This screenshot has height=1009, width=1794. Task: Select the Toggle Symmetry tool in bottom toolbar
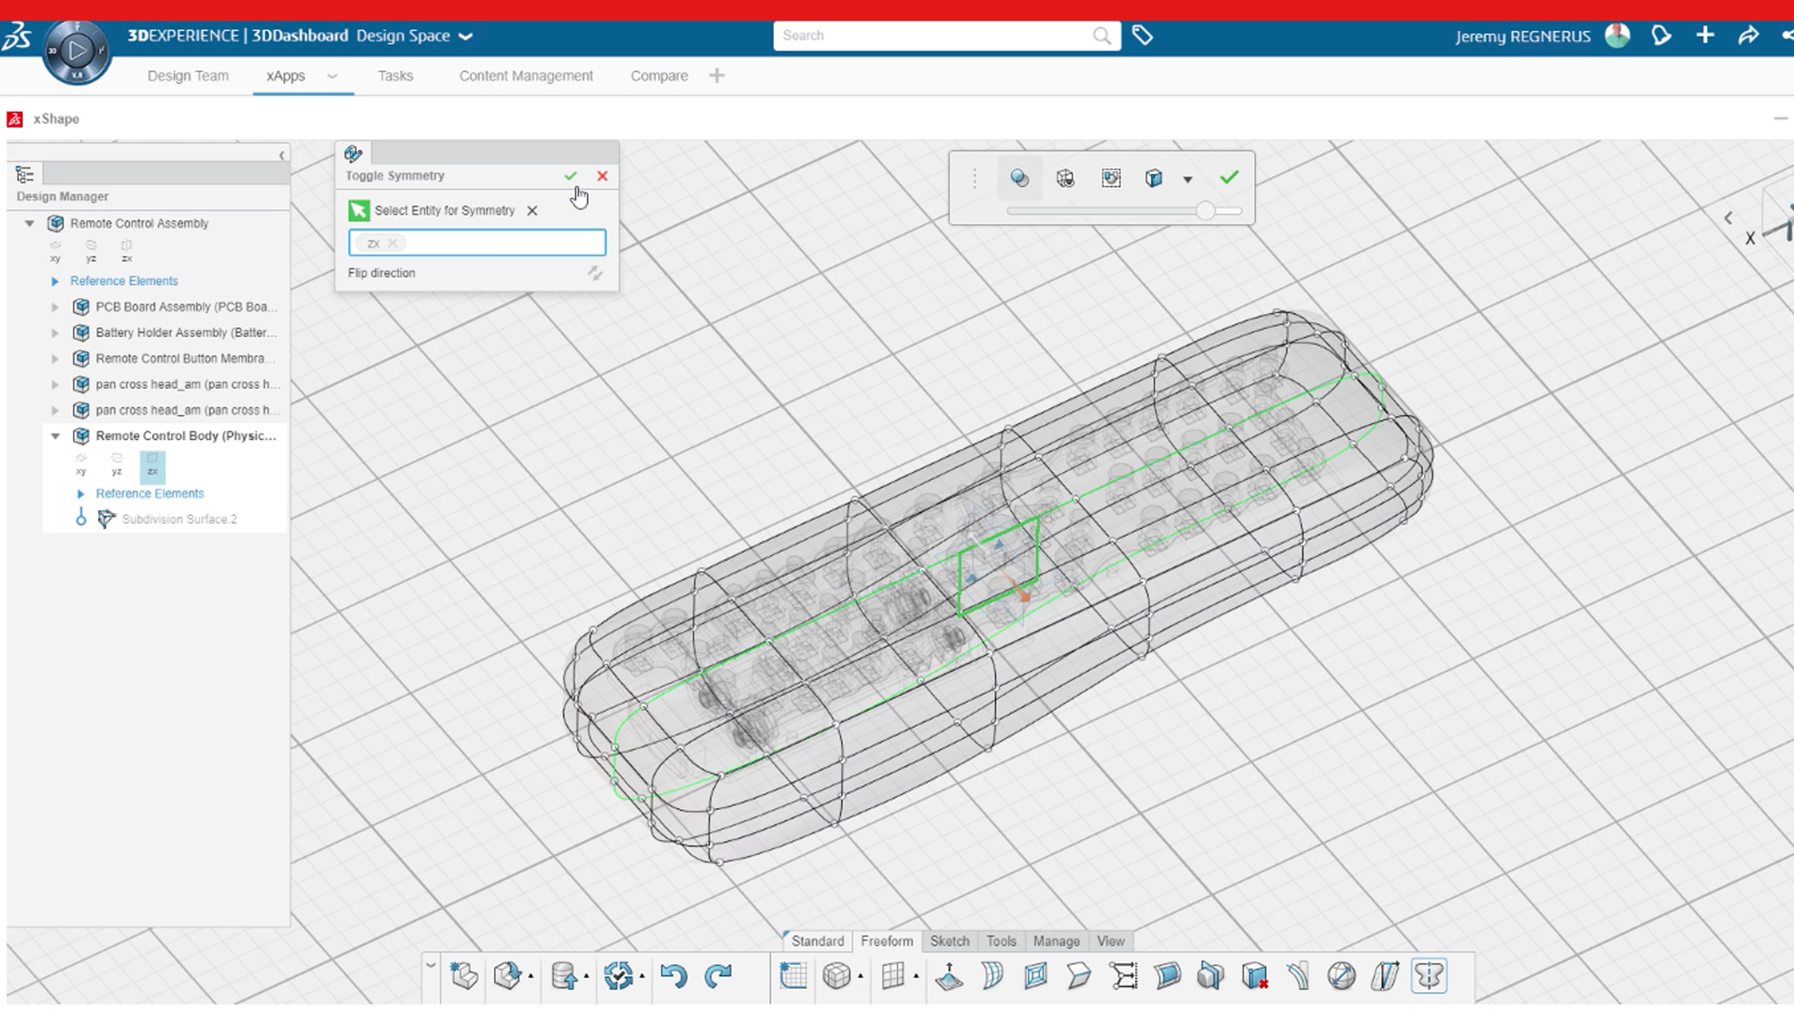point(1429,976)
